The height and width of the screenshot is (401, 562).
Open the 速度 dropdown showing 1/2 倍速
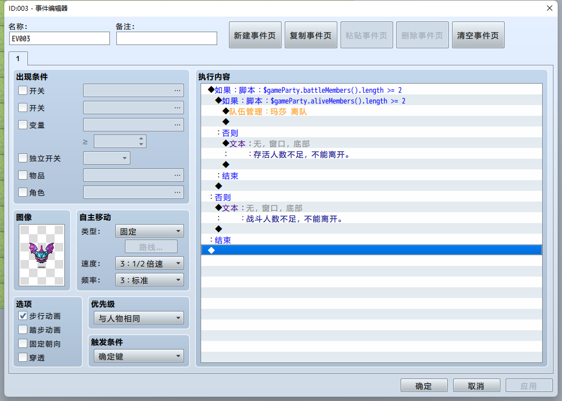click(150, 263)
